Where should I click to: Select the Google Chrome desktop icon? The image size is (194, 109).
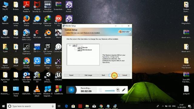click(x=26, y=63)
